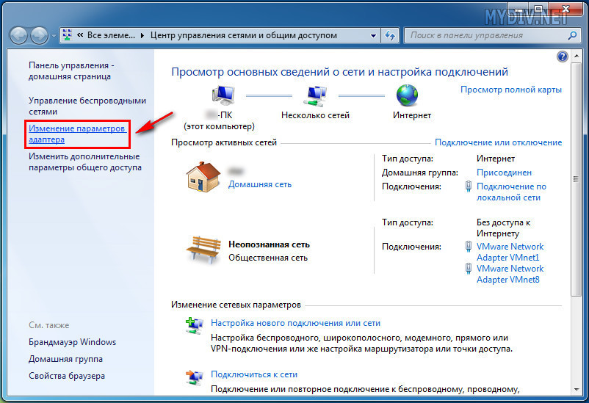The image size is (589, 403).
Task: Click the adapter icon beside VMnet8
Action: [x=469, y=268]
